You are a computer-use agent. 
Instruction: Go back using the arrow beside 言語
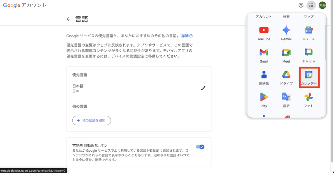pyautogui.click(x=68, y=19)
